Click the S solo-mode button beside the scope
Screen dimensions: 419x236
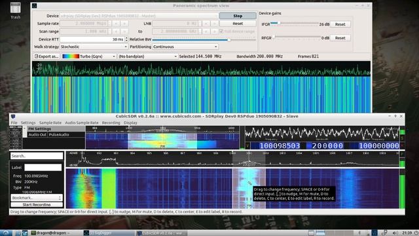coord(402,138)
